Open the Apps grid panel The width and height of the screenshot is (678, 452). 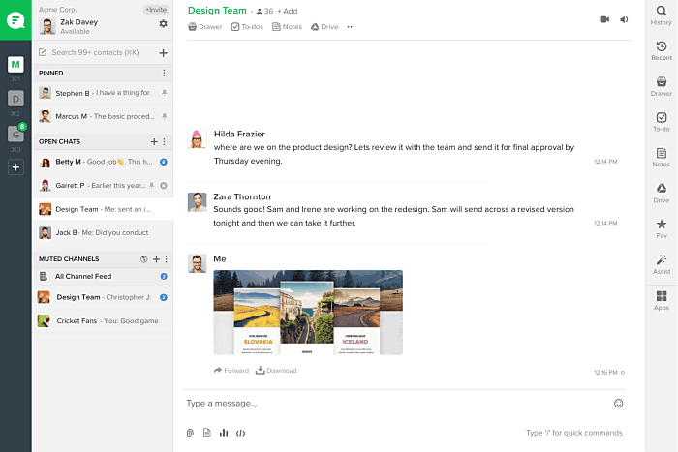click(x=662, y=301)
